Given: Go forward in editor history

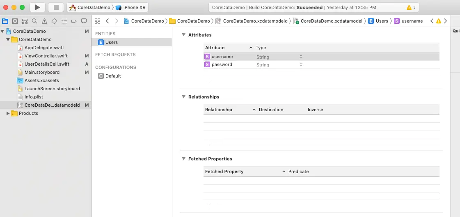Looking at the screenshot, I should click(x=117, y=21).
